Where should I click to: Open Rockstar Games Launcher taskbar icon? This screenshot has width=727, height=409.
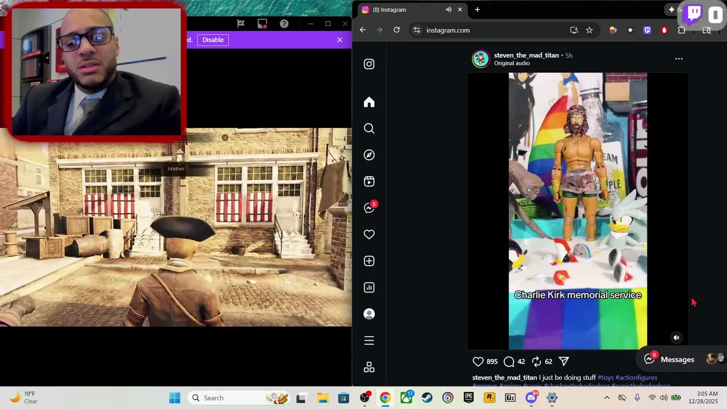coord(490,398)
